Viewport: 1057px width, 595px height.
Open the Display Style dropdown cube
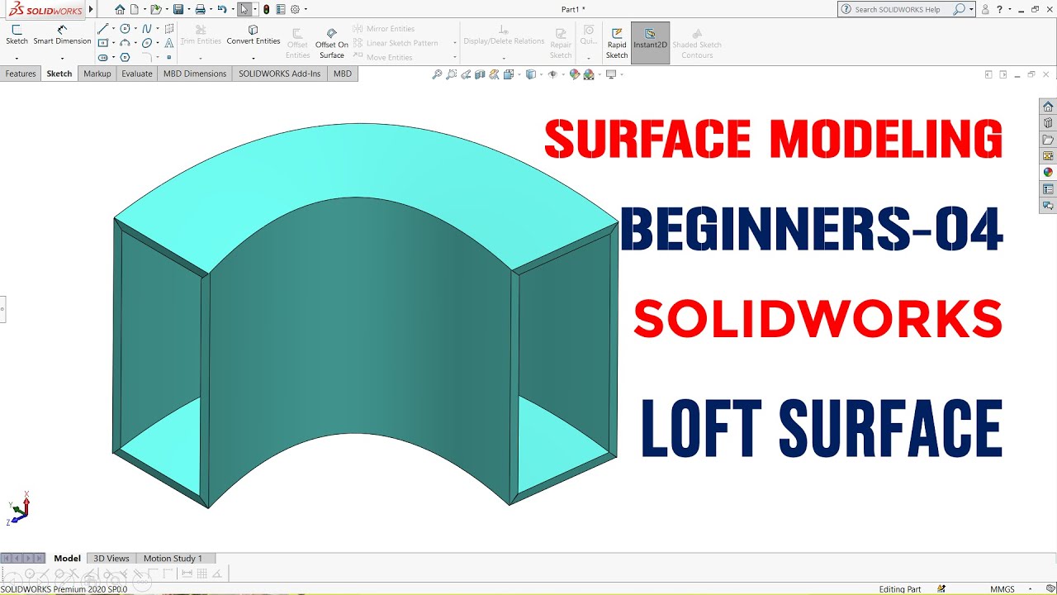[x=531, y=74]
